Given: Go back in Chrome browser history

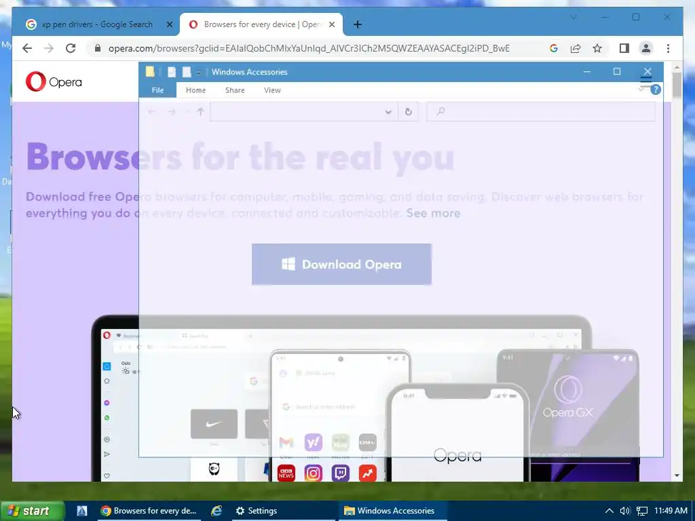Looking at the screenshot, I should point(27,48).
